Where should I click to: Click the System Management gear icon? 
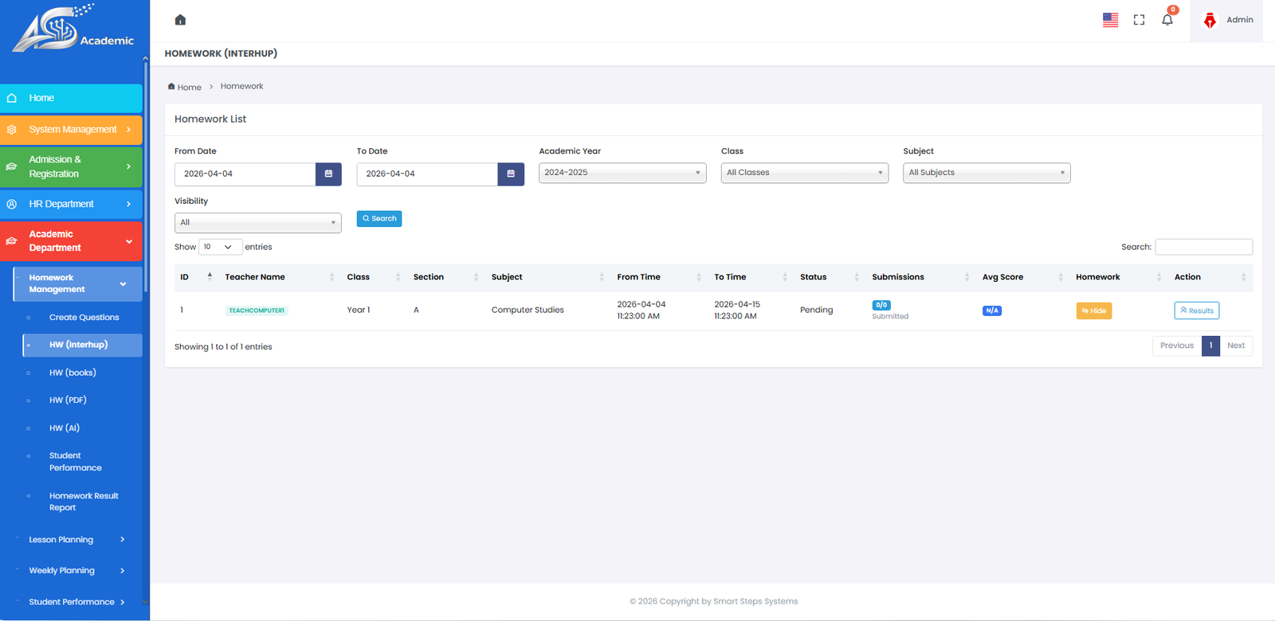[11, 129]
